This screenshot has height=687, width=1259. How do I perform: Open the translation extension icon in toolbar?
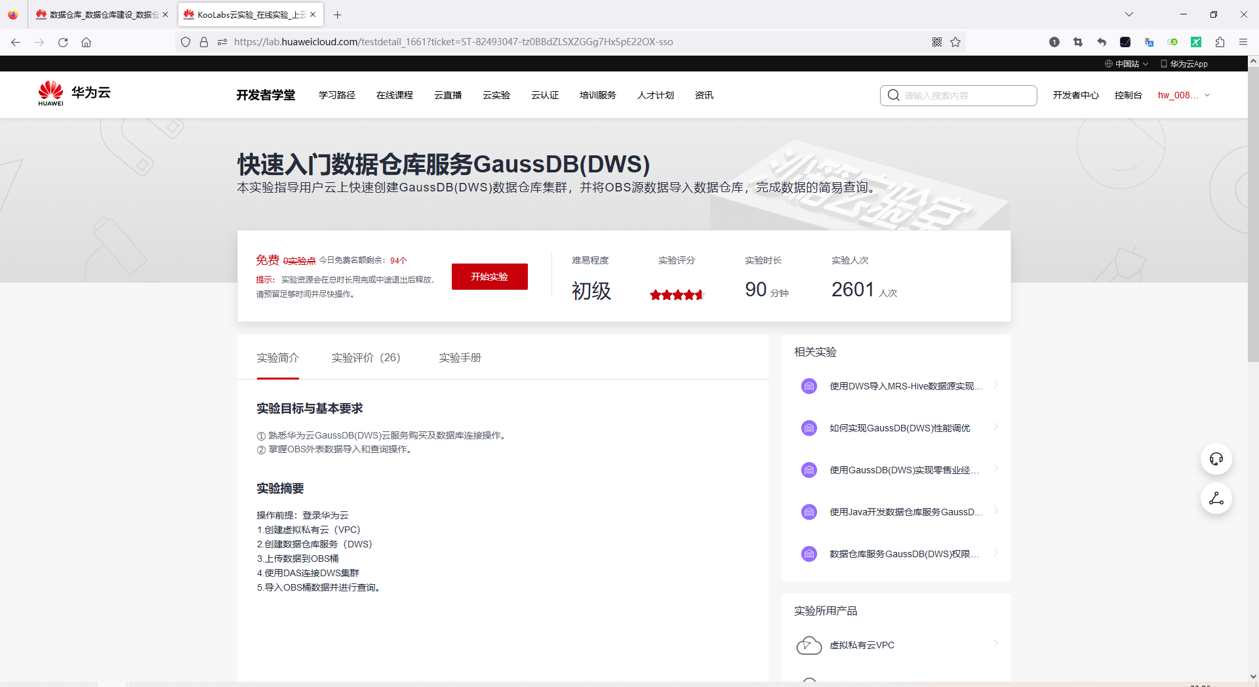[x=1149, y=41]
